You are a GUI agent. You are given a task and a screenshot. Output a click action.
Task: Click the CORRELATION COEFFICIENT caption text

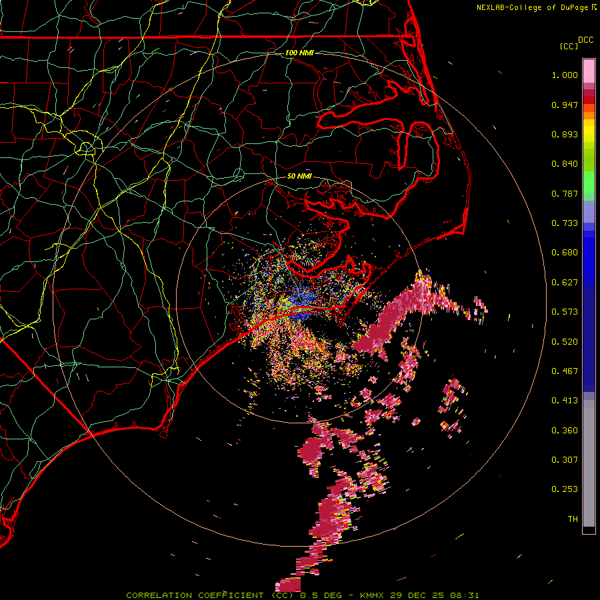coord(195,595)
